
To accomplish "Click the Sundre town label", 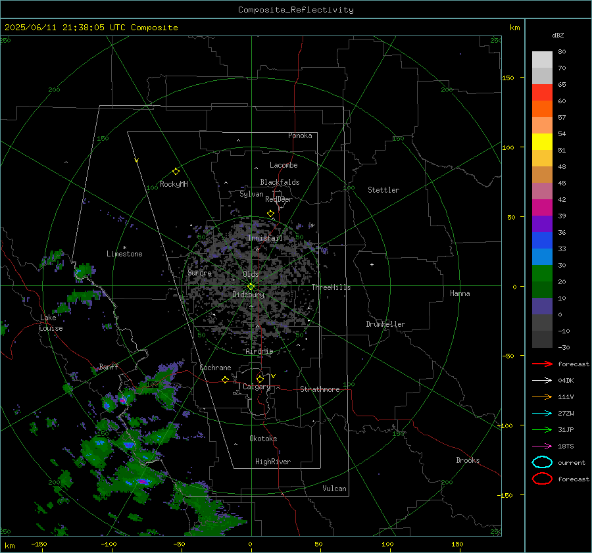I will coord(199,273).
